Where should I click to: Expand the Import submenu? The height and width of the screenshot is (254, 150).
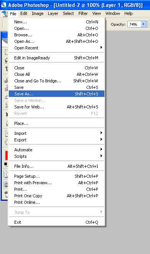57,133
